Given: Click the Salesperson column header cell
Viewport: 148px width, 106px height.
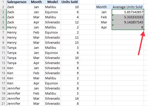Looking at the screenshot, I should tap(17, 2).
